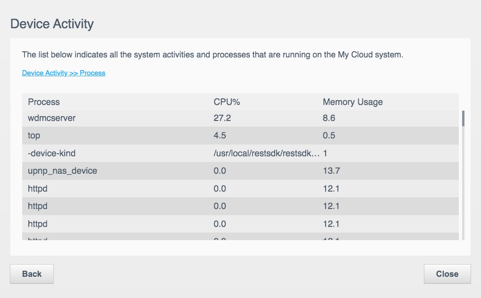This screenshot has width=481, height=298.
Task: Open the Device Activity >> Process link
Action: (64, 73)
